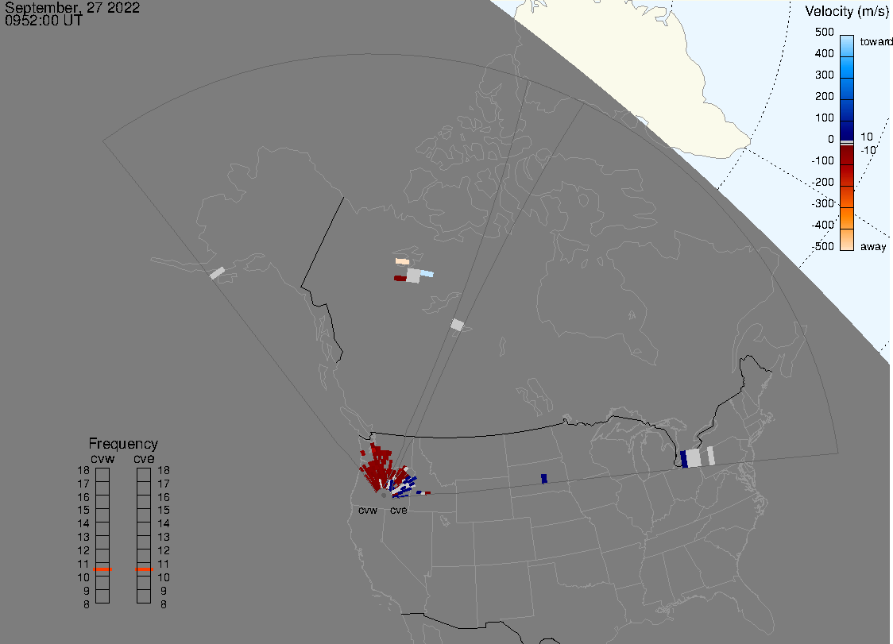The height and width of the screenshot is (644, 893).
Task: Click the 'cvw' frequency column heading
Action: [x=102, y=458]
